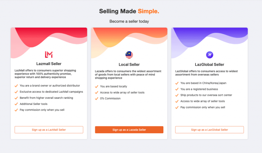This screenshot has width=262, height=153.
Task: Click checkmark beside Additional Seller tools
Action: coord(16,104)
